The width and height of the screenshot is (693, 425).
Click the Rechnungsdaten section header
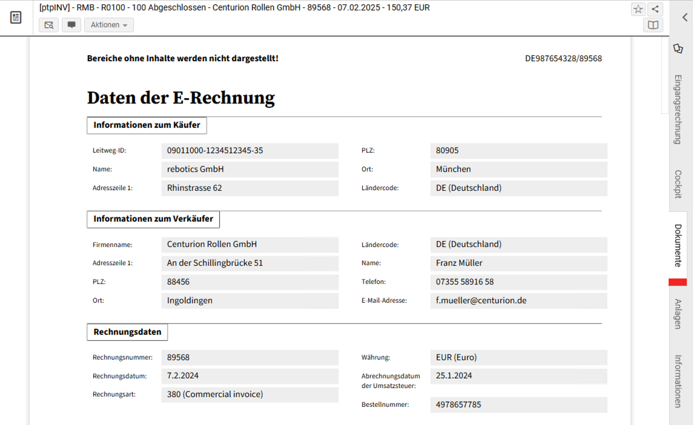(127, 332)
